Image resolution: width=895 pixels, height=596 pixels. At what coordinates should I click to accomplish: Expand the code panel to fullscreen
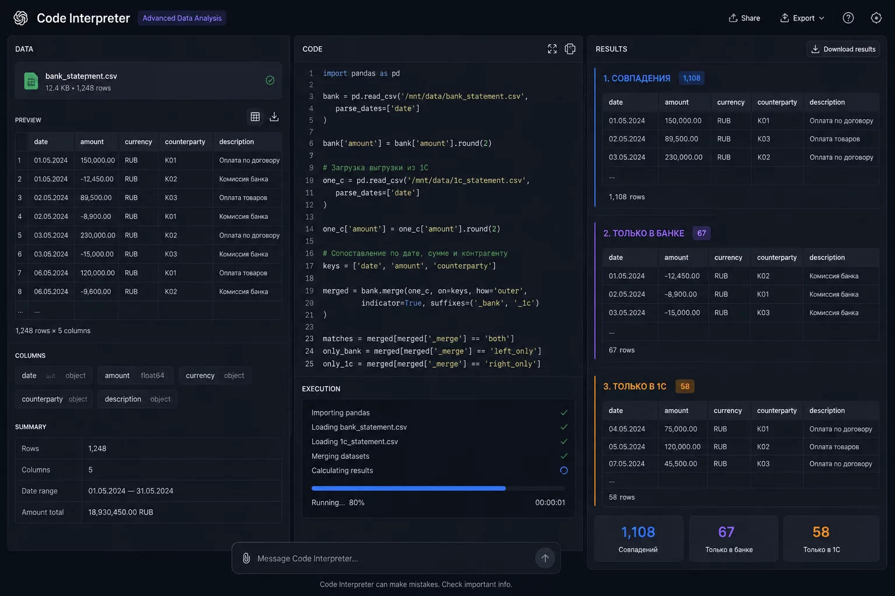[552, 49]
